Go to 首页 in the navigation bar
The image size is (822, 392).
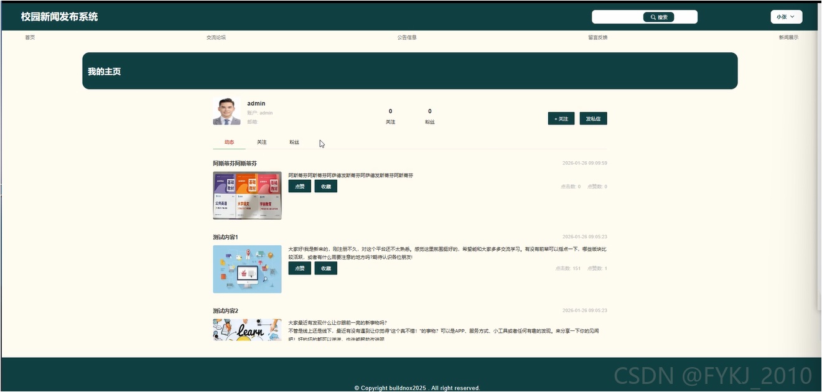pos(30,37)
